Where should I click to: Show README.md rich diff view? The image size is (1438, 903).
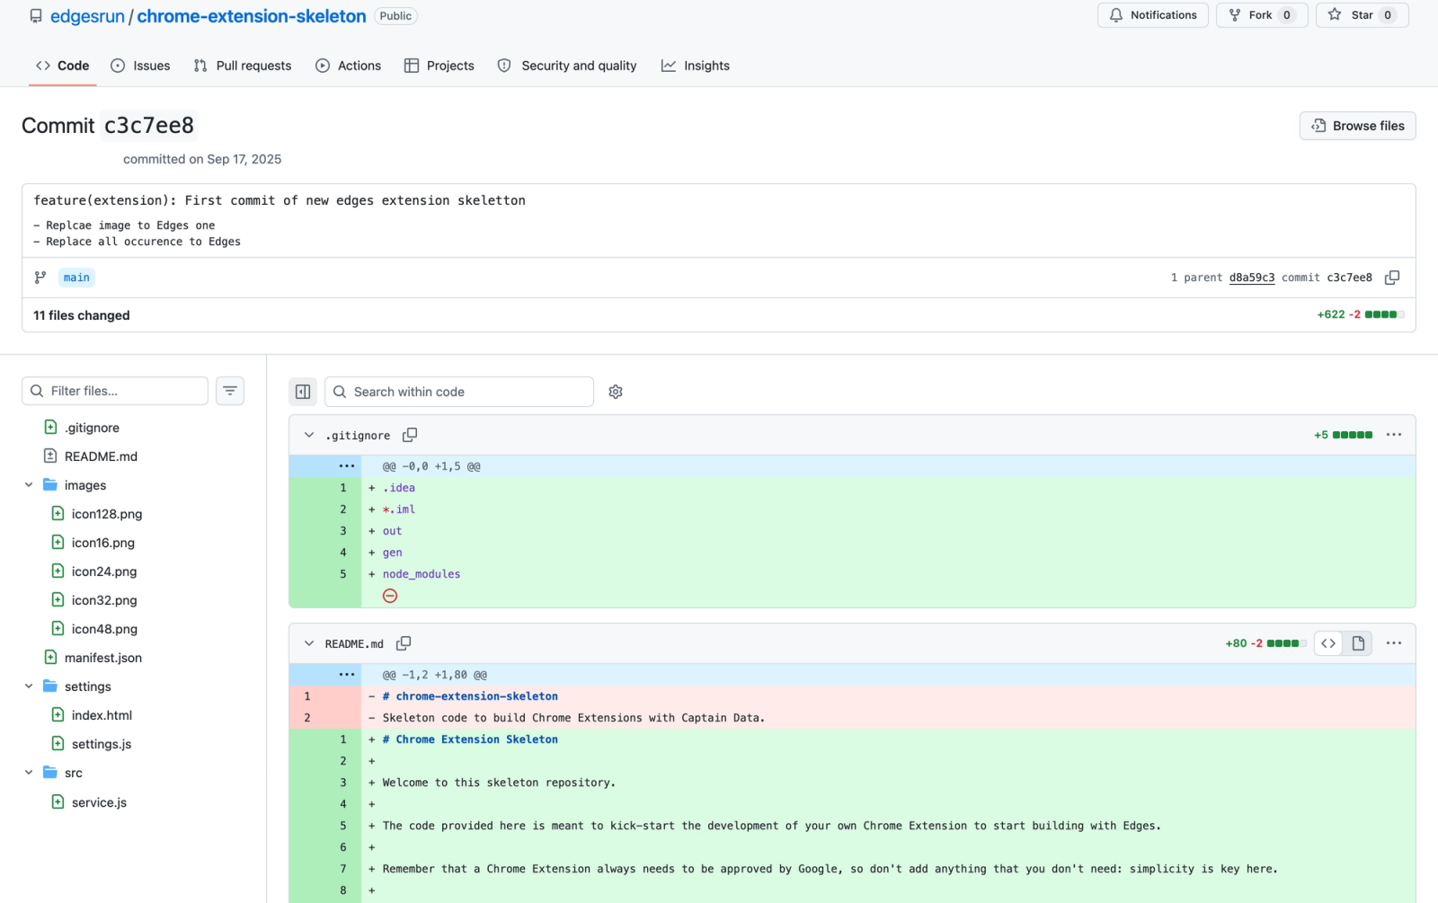(x=1358, y=643)
